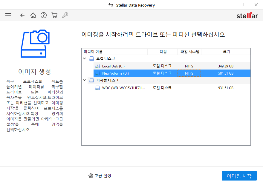The height and width of the screenshot is (185, 263).
Task: Click NTFS cell in Local Disk (C:) row
Action: (x=189, y=66)
